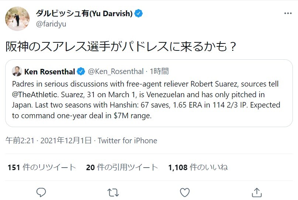Screen dimensions: 298x200
Task: Click the Twitter for iPhone source link
Action: [127, 140]
